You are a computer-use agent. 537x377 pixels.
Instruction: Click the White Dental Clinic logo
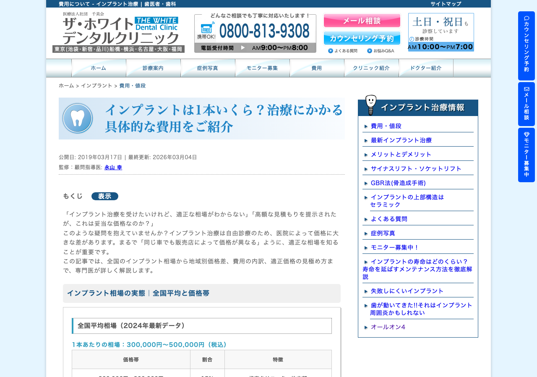coord(118,32)
